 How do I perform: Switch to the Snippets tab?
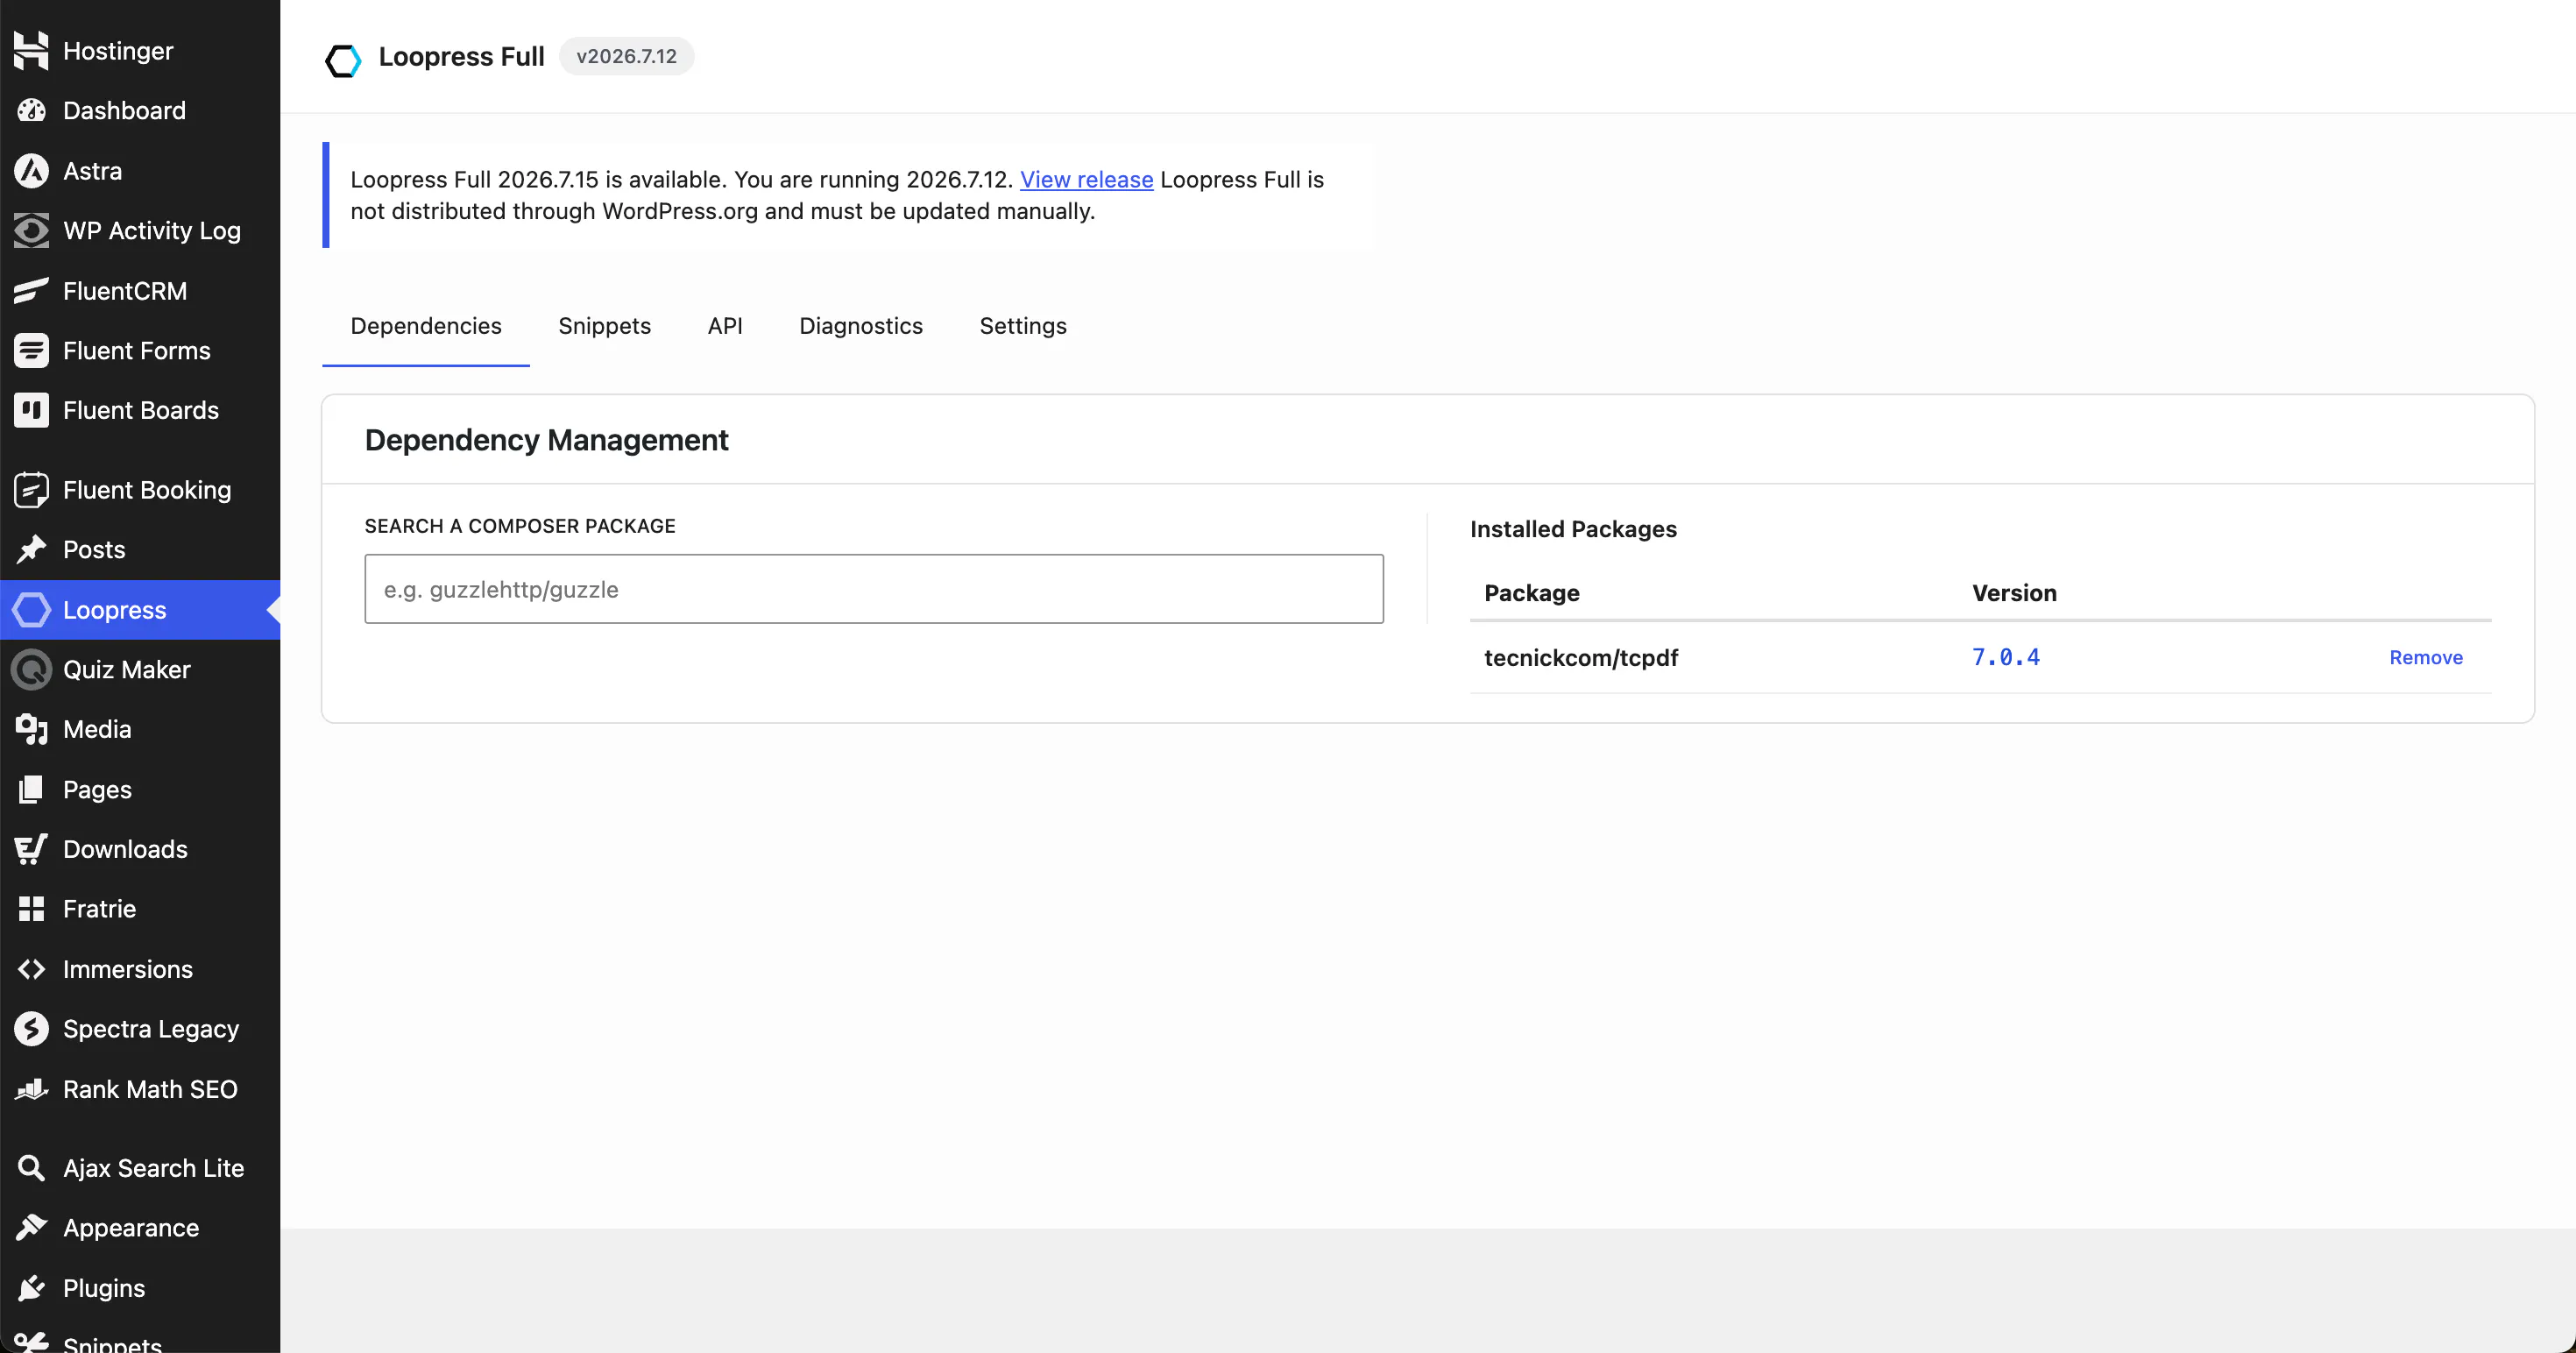[x=604, y=326]
